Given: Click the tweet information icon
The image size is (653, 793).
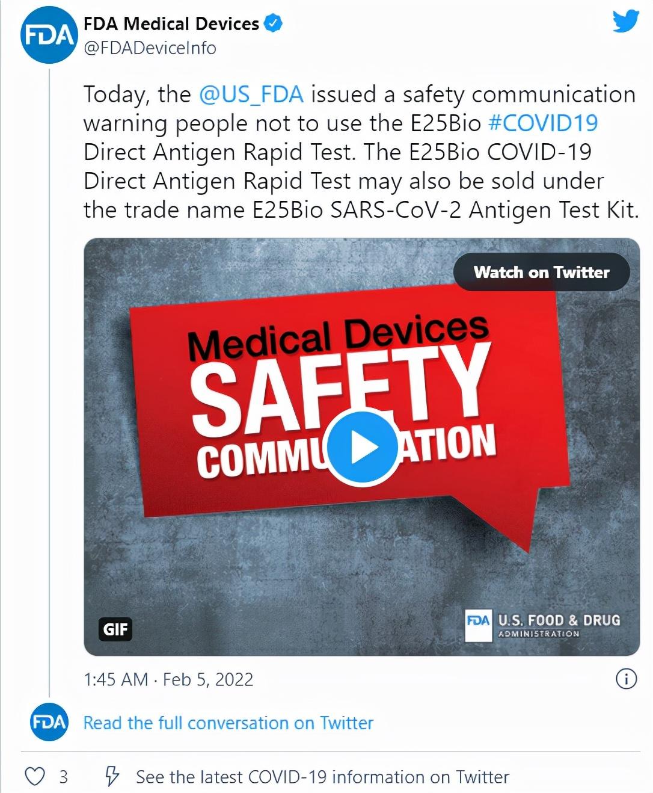Looking at the screenshot, I should [626, 679].
